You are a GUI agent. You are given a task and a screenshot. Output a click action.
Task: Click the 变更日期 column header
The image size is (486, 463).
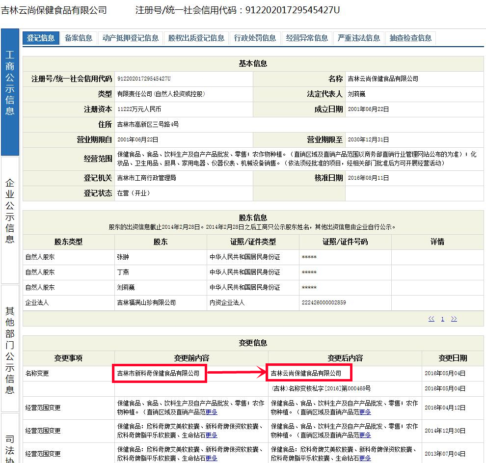coord(453,358)
